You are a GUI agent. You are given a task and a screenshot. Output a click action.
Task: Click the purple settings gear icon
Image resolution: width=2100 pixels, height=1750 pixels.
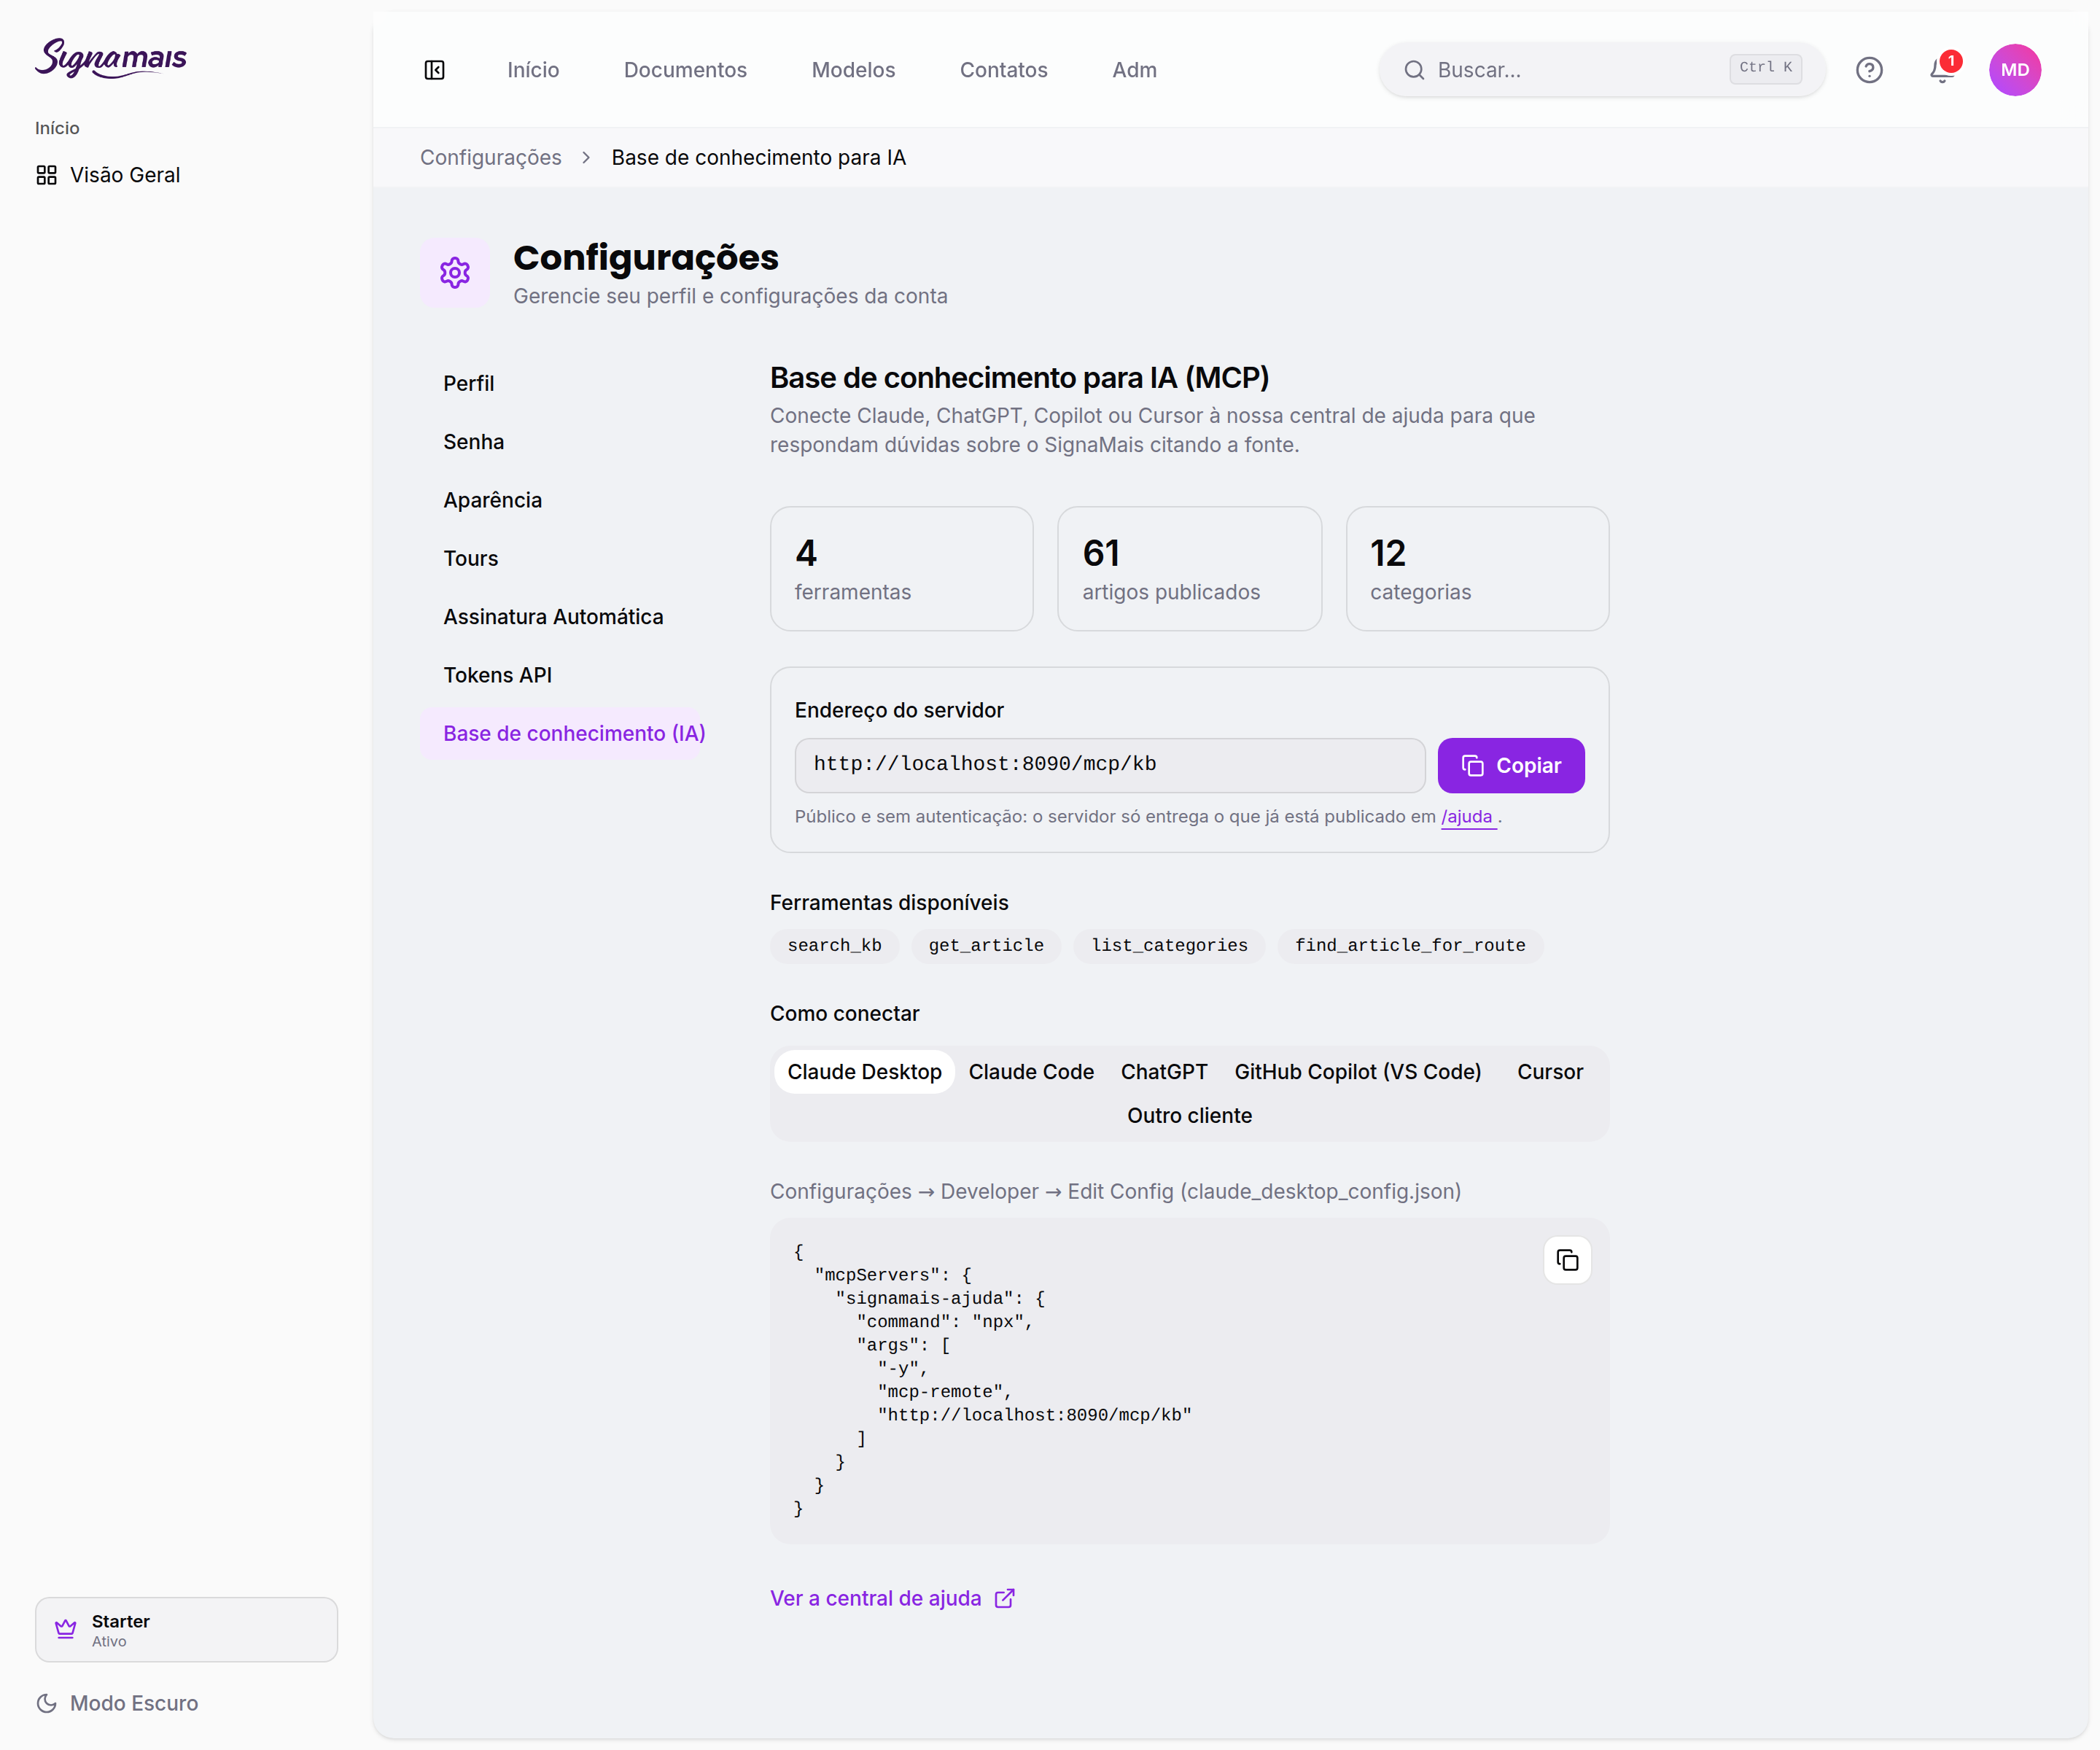(455, 272)
